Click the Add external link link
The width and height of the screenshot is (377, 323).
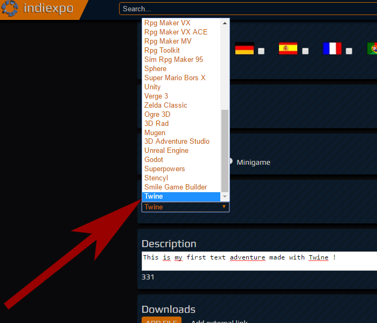219,321
